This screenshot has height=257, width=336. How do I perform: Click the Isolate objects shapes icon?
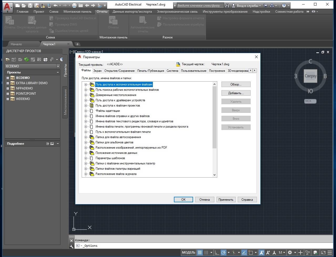308,253
